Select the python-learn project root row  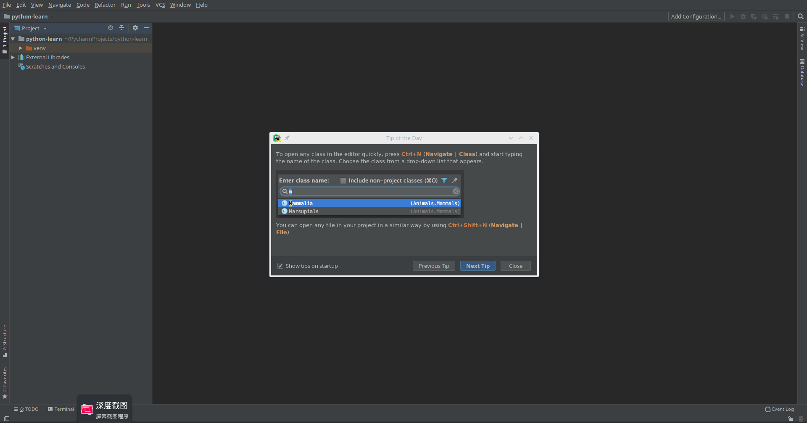(x=81, y=39)
